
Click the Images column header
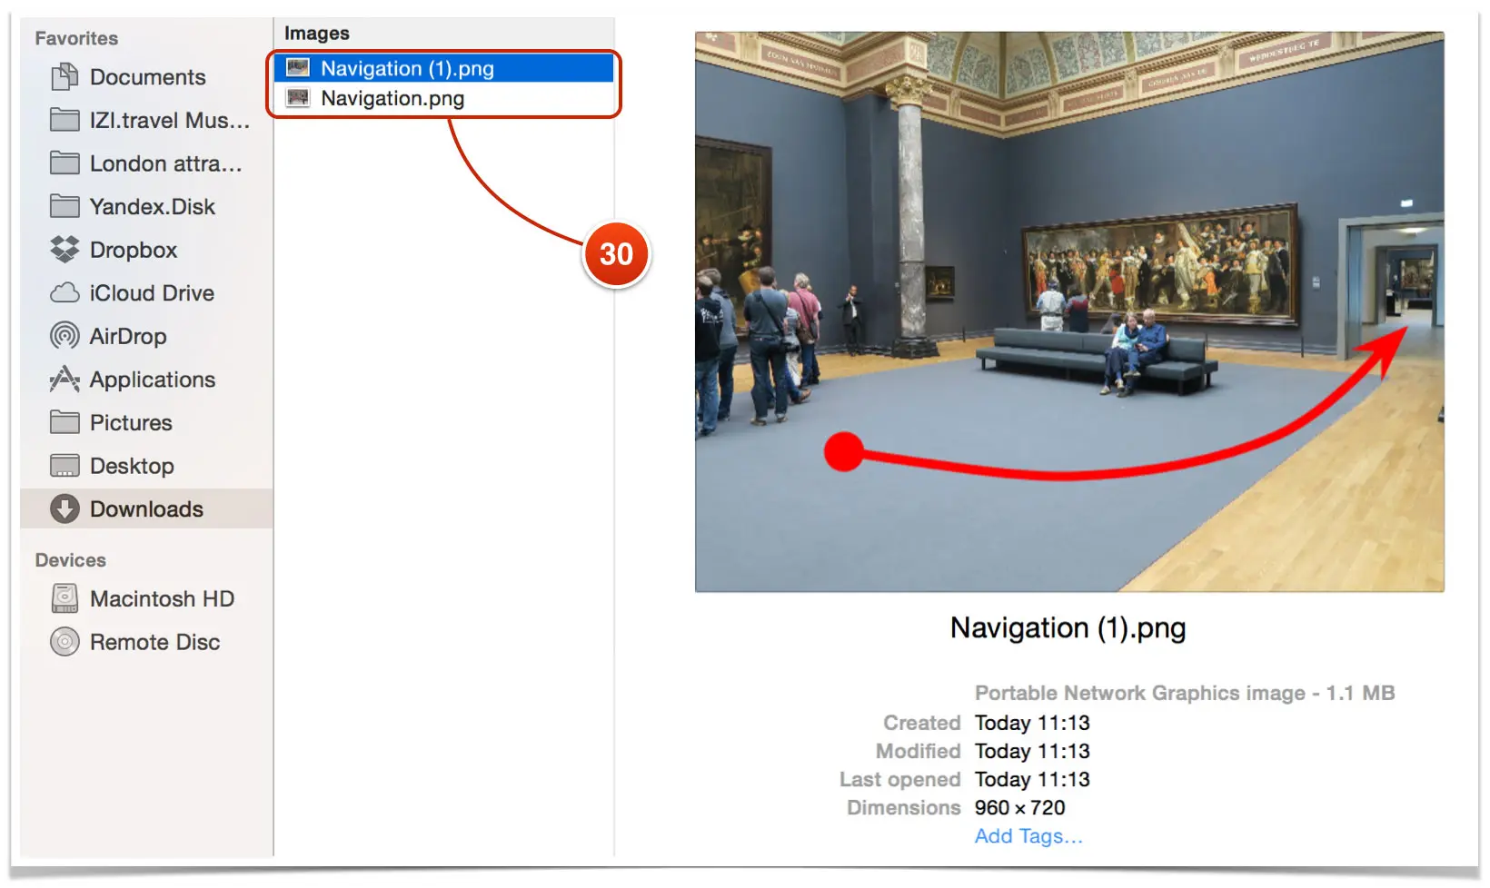pyautogui.click(x=316, y=34)
